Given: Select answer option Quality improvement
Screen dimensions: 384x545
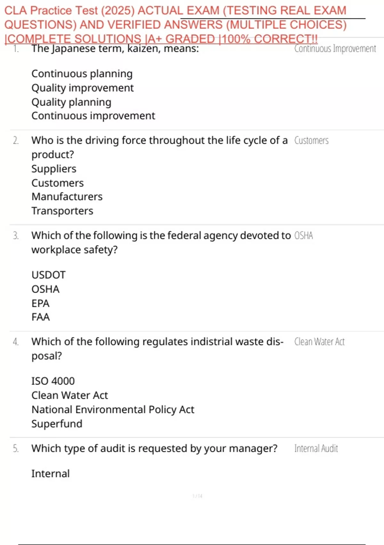Looking at the screenshot, I should [83, 88].
